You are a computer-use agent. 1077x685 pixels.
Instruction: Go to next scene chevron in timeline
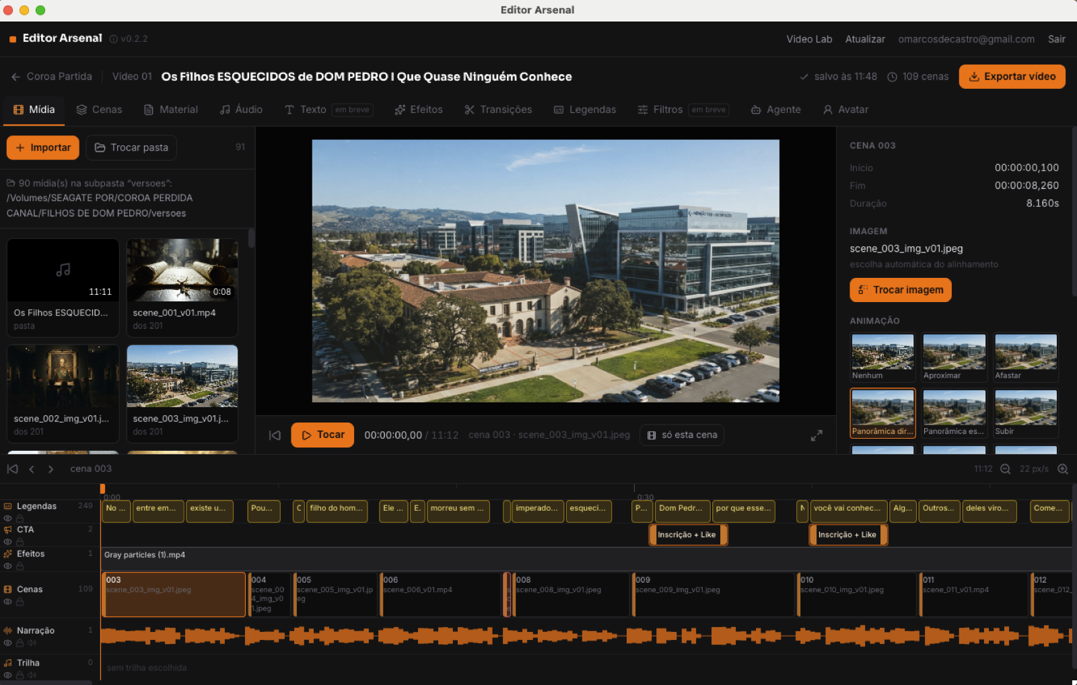50,469
